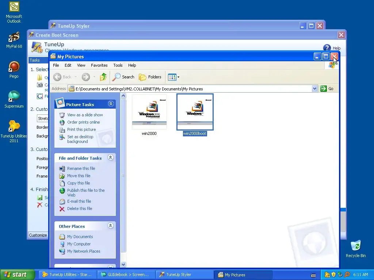The width and height of the screenshot is (374, 280).
Task: Open the Favorites menu
Action: coord(99,65)
